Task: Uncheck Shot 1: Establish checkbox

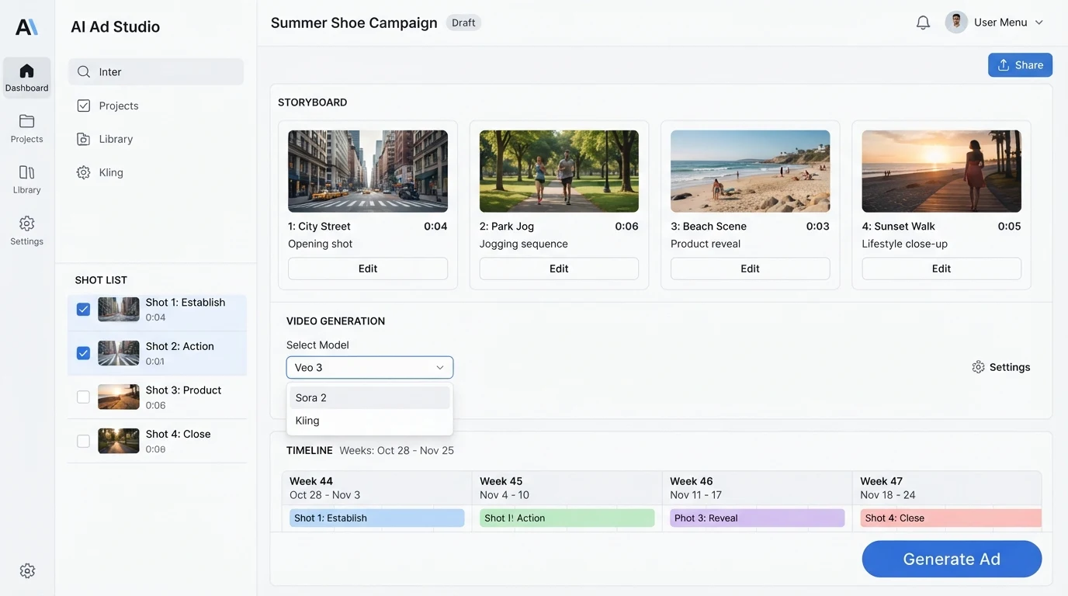Action: [83, 310]
